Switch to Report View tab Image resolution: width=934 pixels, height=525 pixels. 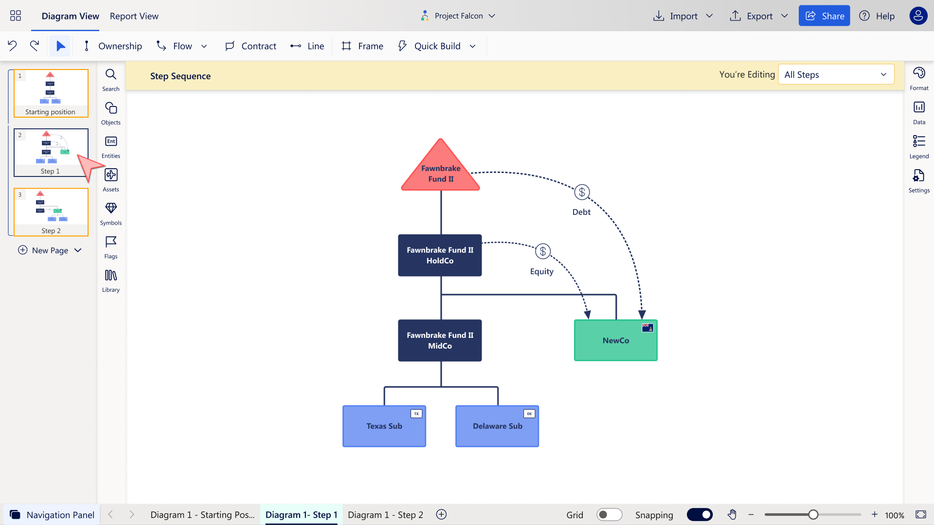point(134,16)
